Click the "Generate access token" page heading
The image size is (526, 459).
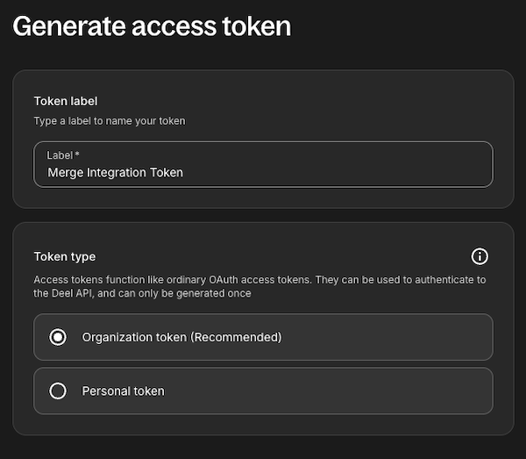(151, 26)
